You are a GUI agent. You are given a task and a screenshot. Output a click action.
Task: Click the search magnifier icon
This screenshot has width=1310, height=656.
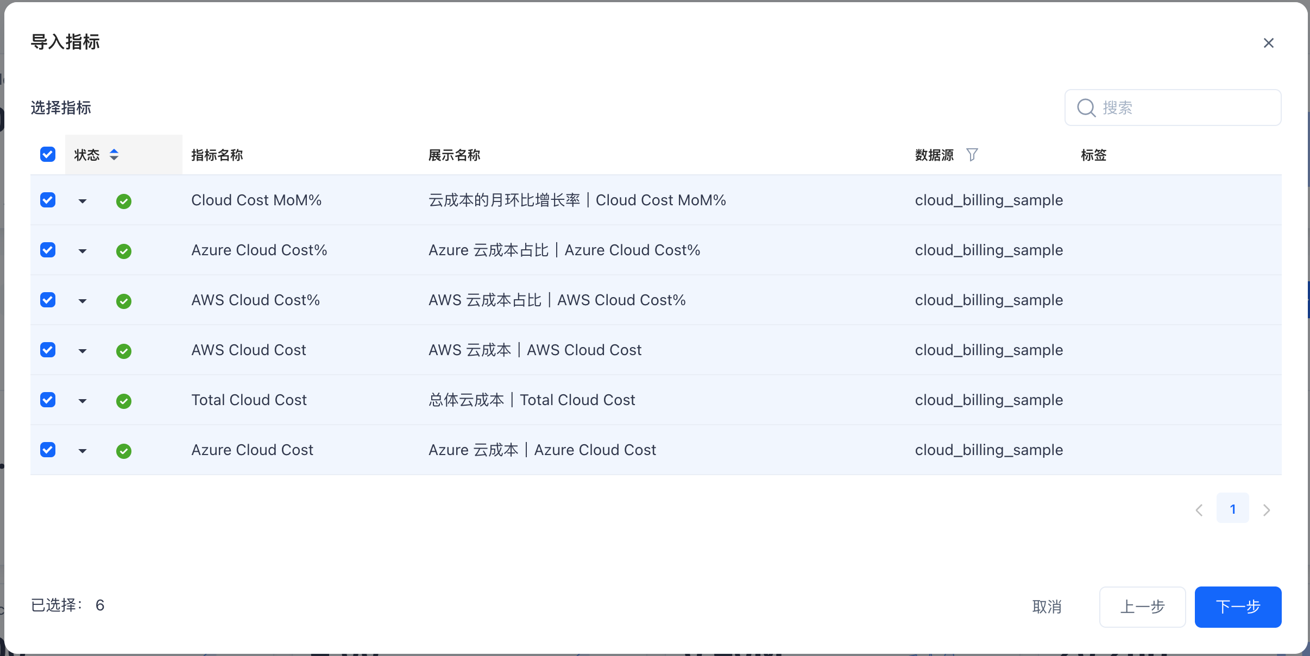coord(1086,108)
